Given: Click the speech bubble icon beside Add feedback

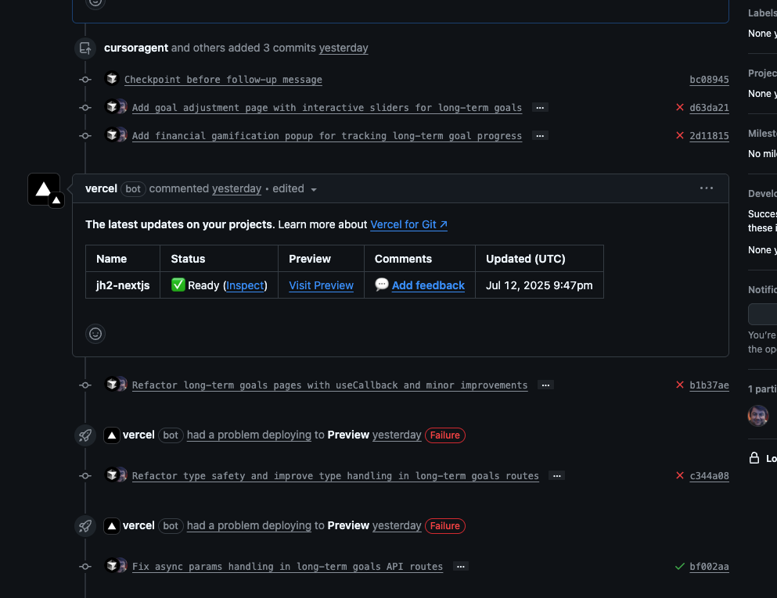Looking at the screenshot, I should [382, 285].
